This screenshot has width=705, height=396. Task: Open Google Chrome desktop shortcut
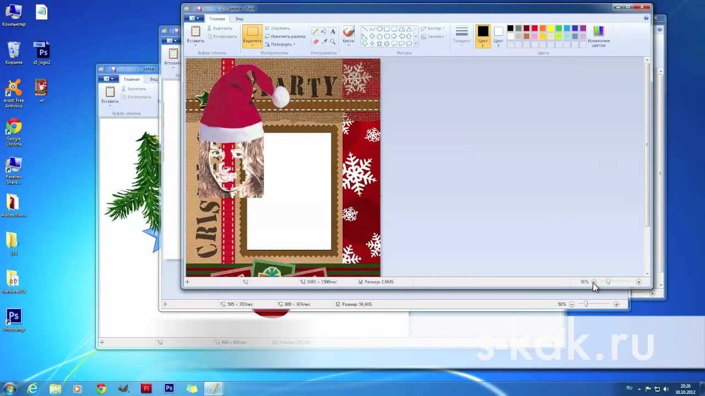[14, 133]
